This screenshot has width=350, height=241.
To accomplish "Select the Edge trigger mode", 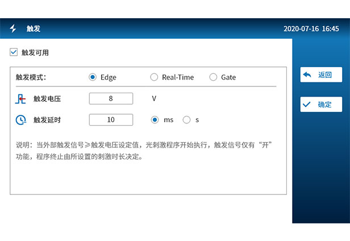I will point(93,77).
